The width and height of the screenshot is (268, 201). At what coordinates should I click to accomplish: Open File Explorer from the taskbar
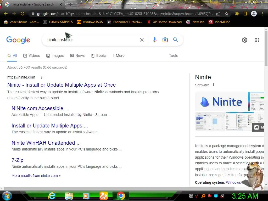click(x=69, y=196)
